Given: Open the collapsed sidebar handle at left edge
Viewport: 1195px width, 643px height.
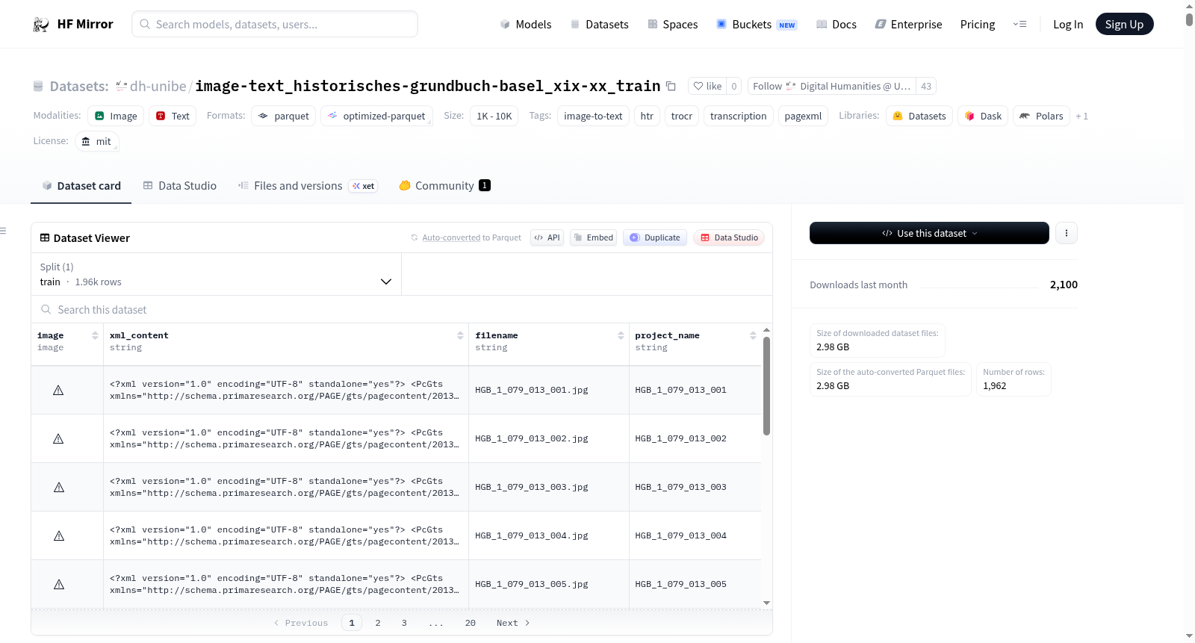Looking at the screenshot, I should click(3, 231).
